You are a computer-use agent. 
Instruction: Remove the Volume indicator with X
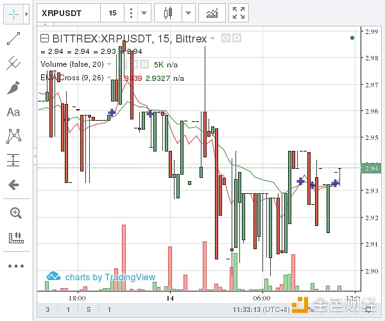pyautogui.click(x=144, y=64)
